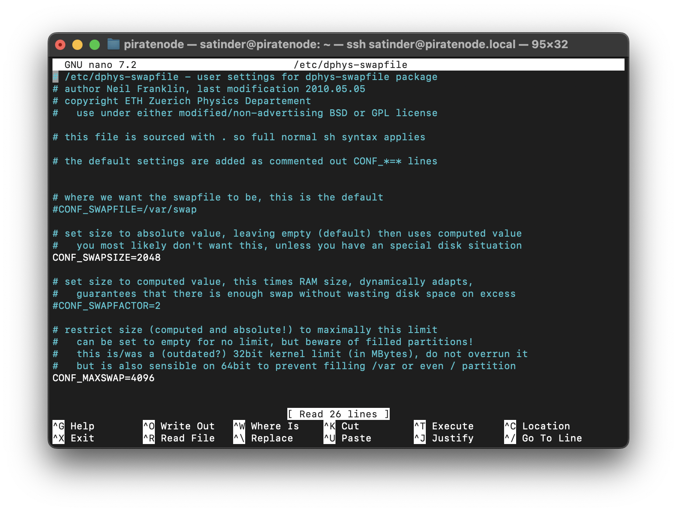Click the ^C Location shortcut
677x512 pixels.
tap(537, 426)
